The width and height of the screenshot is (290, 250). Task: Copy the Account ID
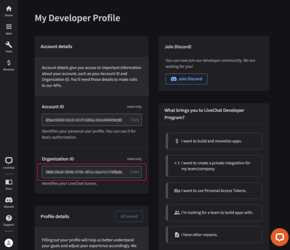pos(135,120)
